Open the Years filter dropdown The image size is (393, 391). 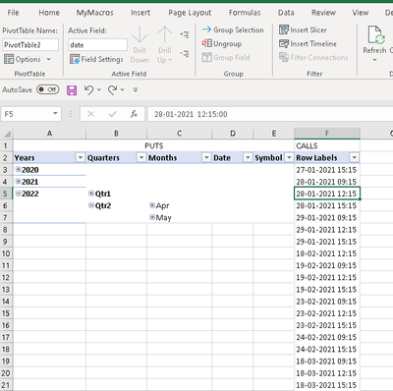(81, 158)
